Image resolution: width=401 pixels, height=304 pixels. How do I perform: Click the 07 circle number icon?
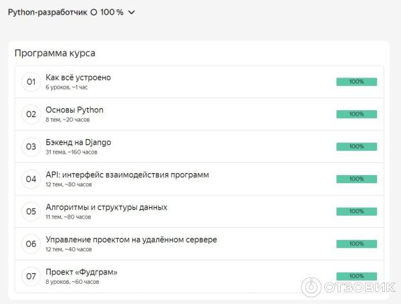point(31,276)
